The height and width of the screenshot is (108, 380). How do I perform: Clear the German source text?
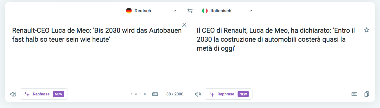click(x=184, y=25)
